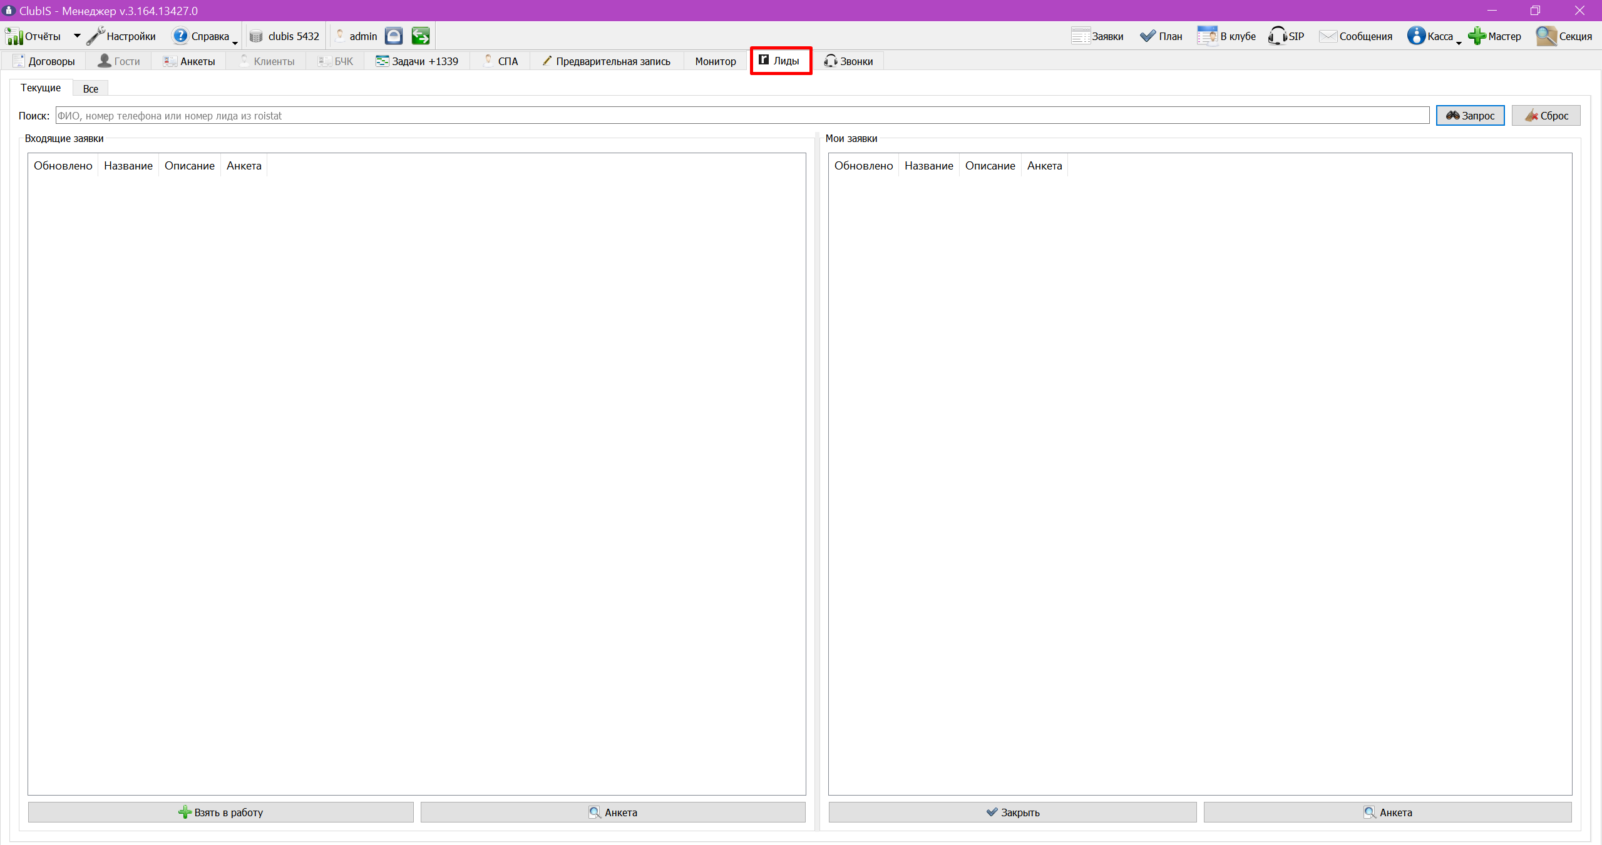Viewport: 1602px width, 845px height.
Task: Open the Заявки toolbar item
Action: (1097, 36)
